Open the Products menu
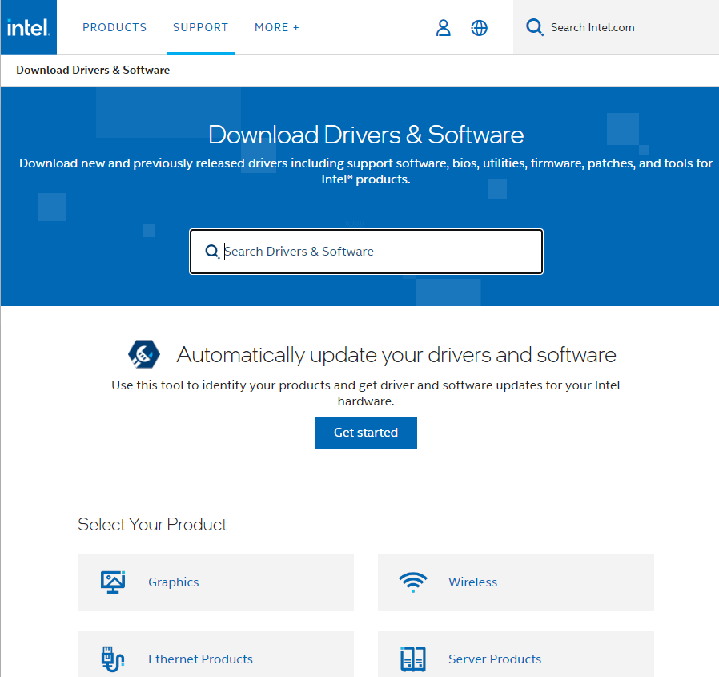This screenshot has width=719, height=677. click(x=114, y=27)
